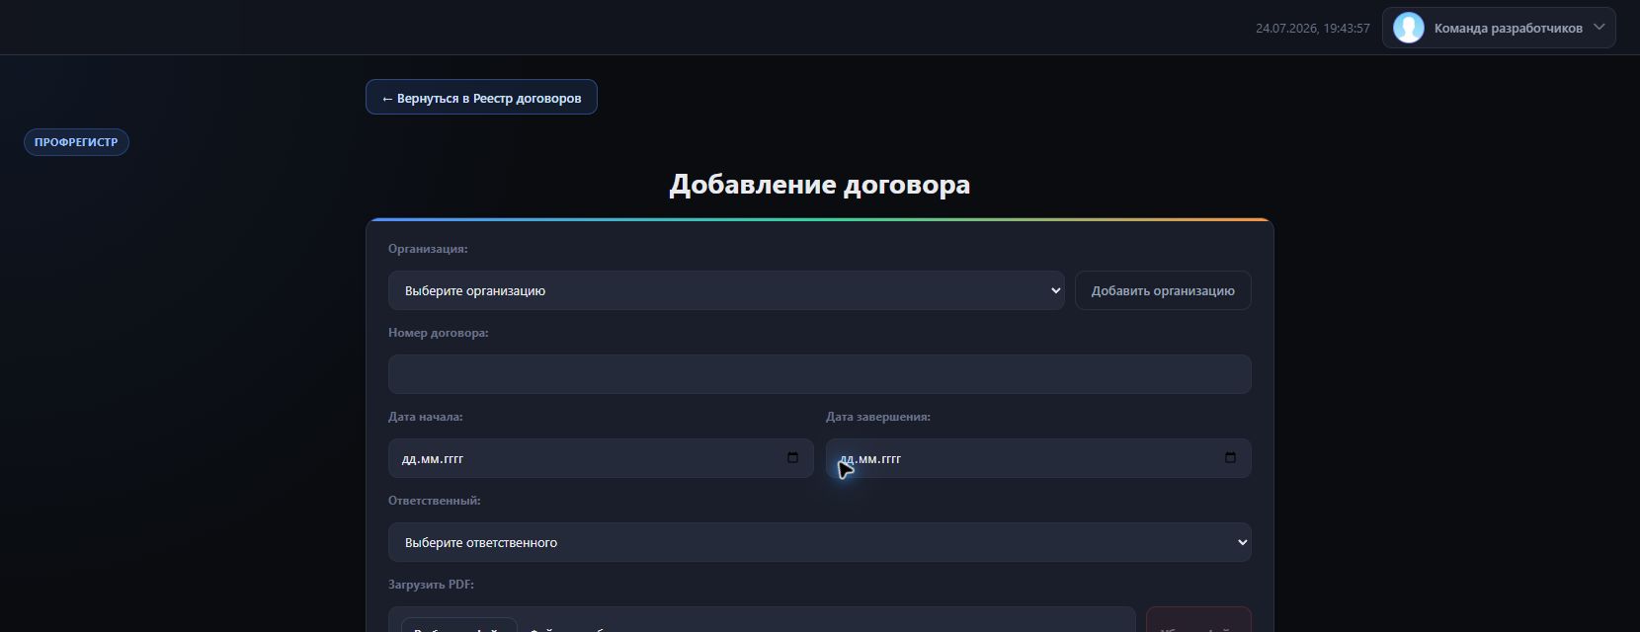Click the ПРОФРЕГИСТР badge

76,142
